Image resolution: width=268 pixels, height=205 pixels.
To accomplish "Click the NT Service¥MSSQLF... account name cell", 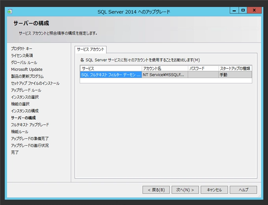I will point(165,75).
